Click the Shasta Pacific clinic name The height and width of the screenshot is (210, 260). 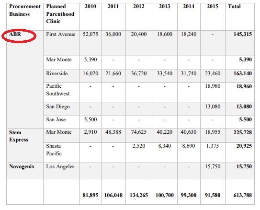54,150
